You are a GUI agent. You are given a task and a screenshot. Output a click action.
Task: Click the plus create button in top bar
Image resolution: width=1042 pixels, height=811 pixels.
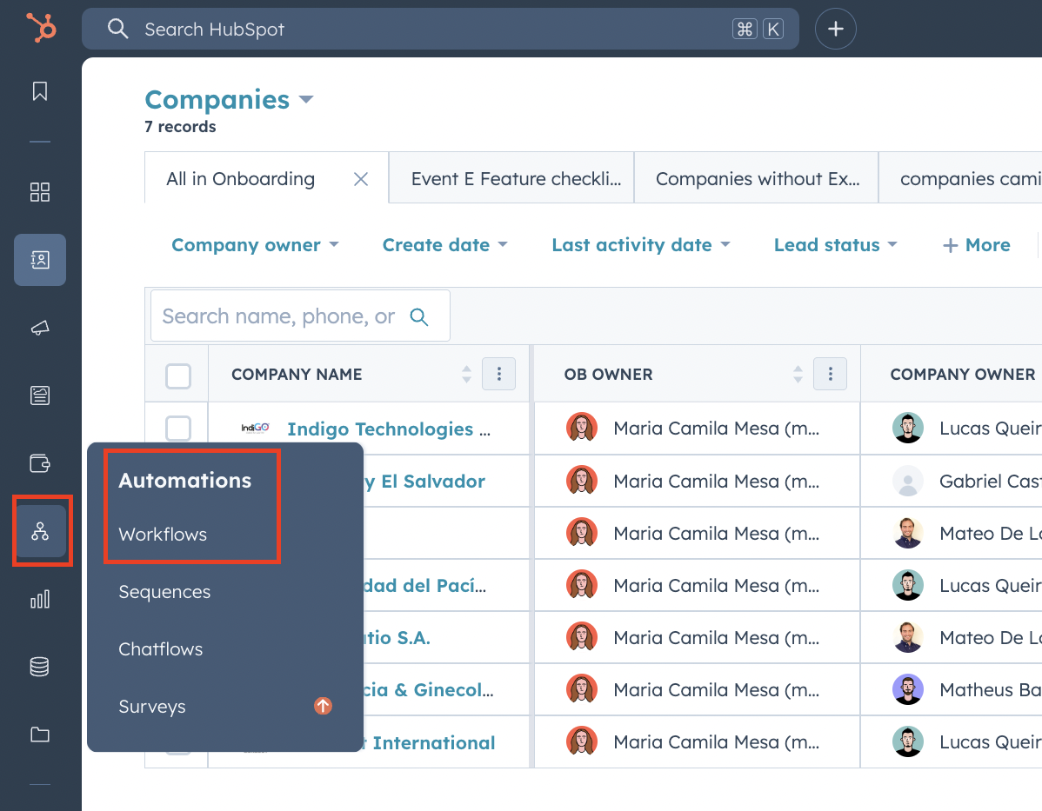[835, 29]
